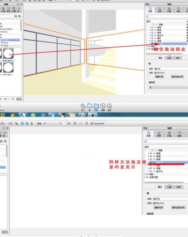The height and width of the screenshot is (237, 188).
Task: Open the 渲染层 dropdown showing 无
Action: click(168, 87)
